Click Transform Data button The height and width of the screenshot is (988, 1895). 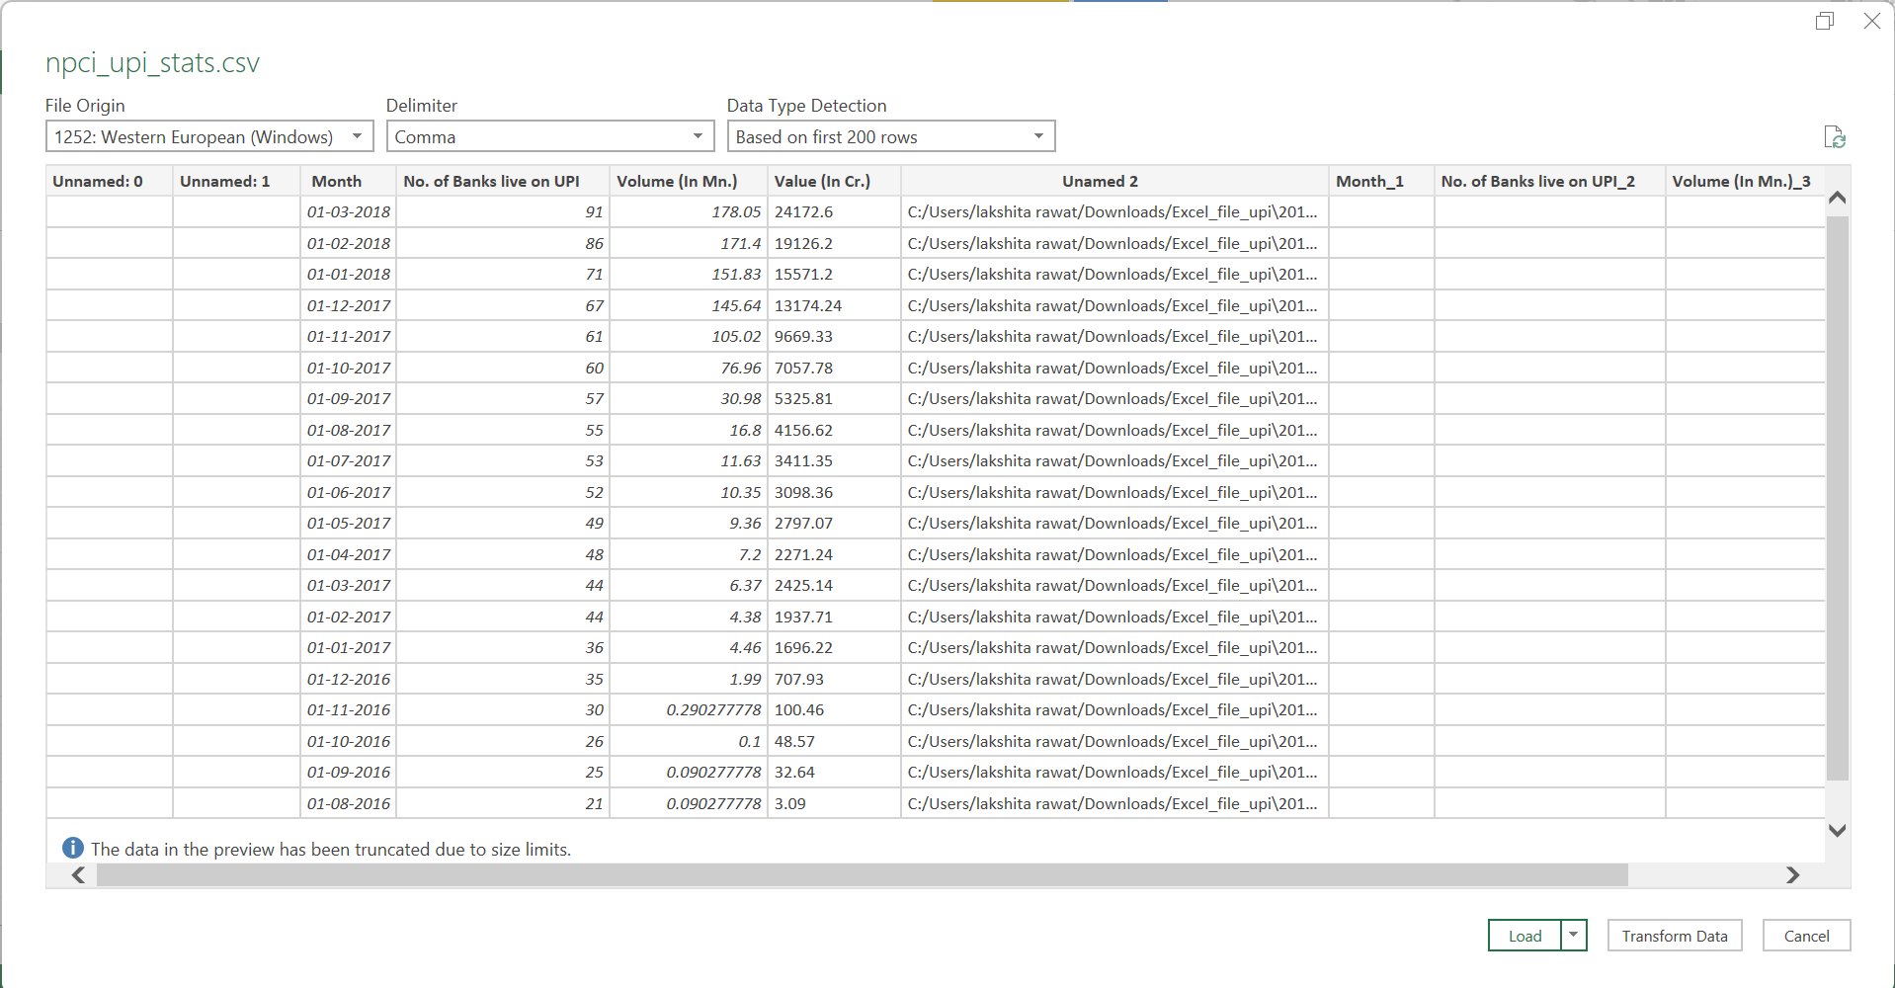(1674, 936)
